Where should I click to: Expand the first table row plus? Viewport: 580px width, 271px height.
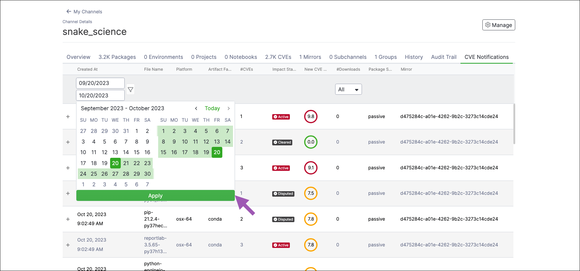68,117
